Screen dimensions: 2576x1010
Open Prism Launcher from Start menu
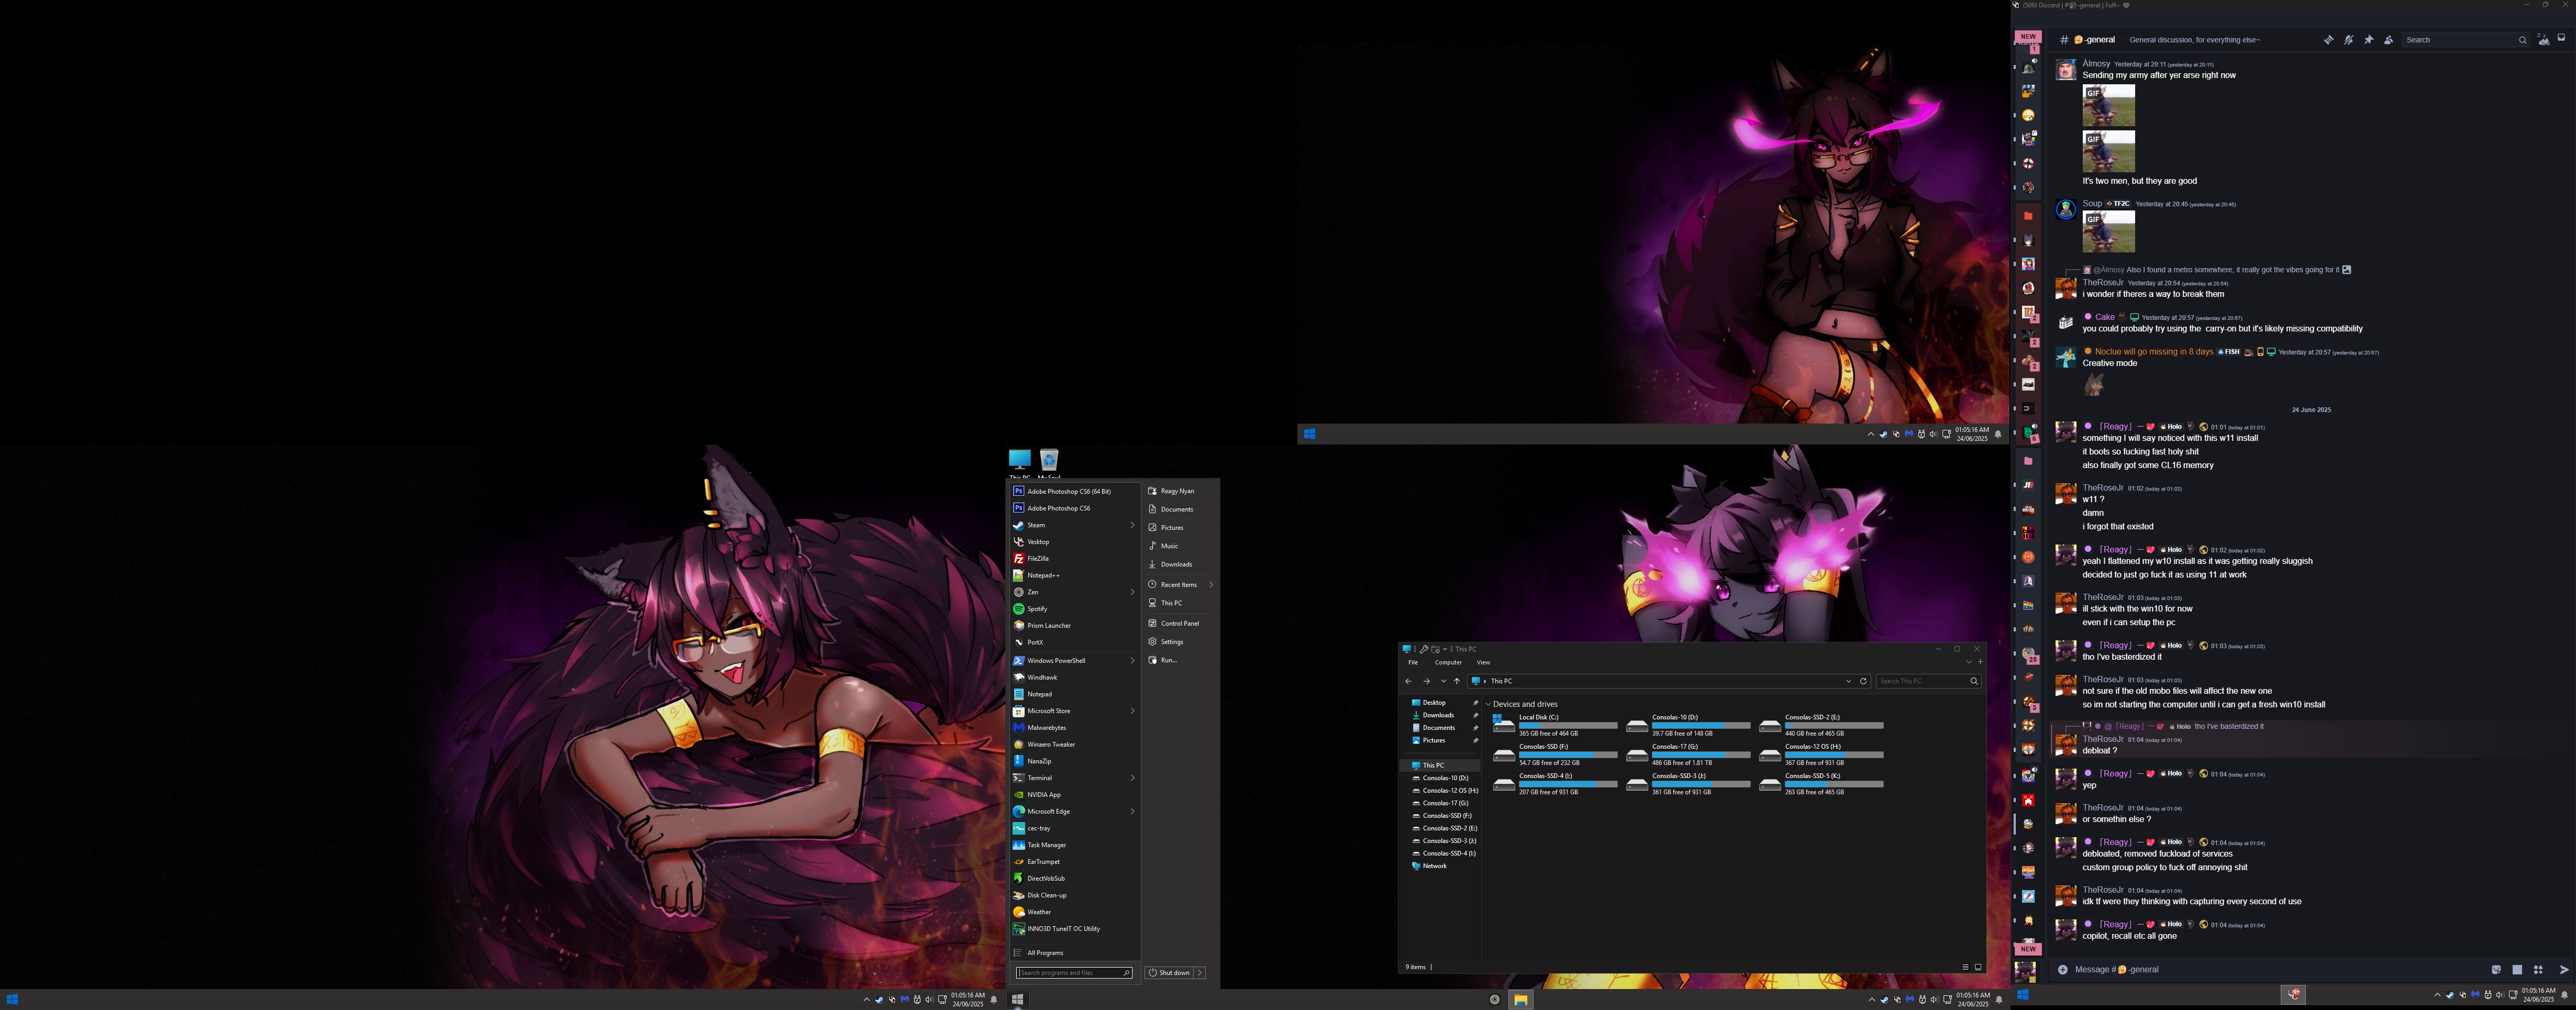1075,626
